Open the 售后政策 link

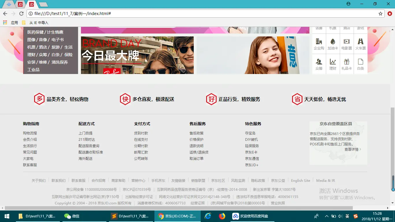[196, 133]
